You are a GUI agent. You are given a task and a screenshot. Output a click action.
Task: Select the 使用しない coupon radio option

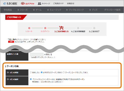click(31, 72)
